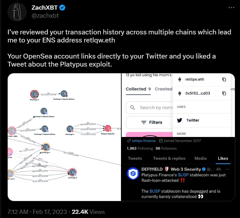Click the @zachxbt handle
Screen dimensions: 240x218
[x=45, y=15]
